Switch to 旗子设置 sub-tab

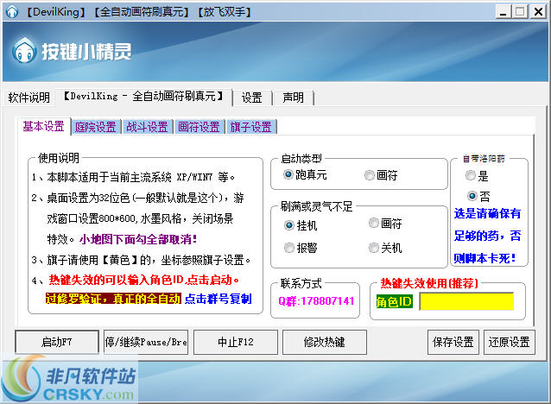(251, 127)
